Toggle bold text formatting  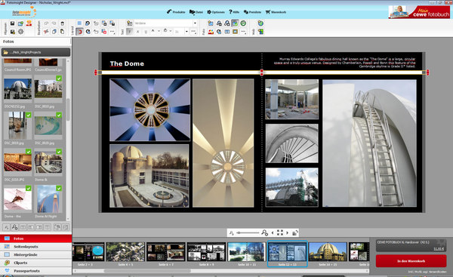[130, 32]
